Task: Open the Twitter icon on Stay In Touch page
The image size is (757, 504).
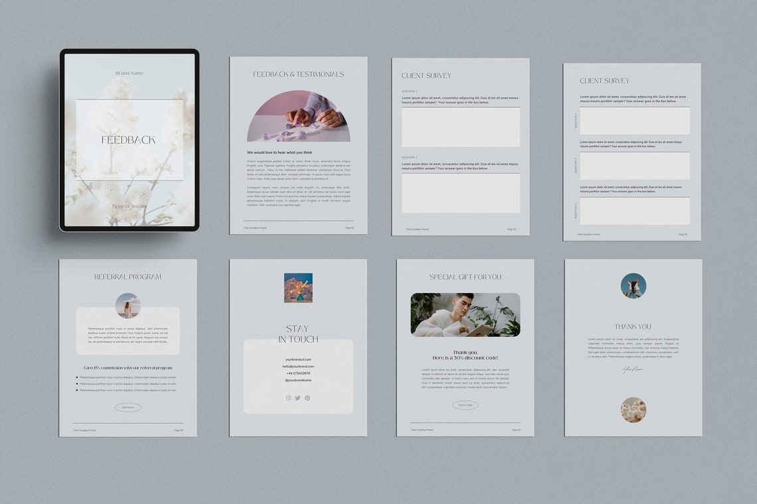Action: pos(297,398)
